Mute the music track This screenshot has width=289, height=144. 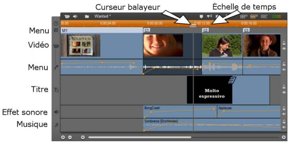(x=284, y=127)
